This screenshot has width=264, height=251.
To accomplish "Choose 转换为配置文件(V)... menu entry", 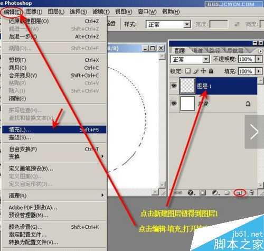I will (54, 243).
